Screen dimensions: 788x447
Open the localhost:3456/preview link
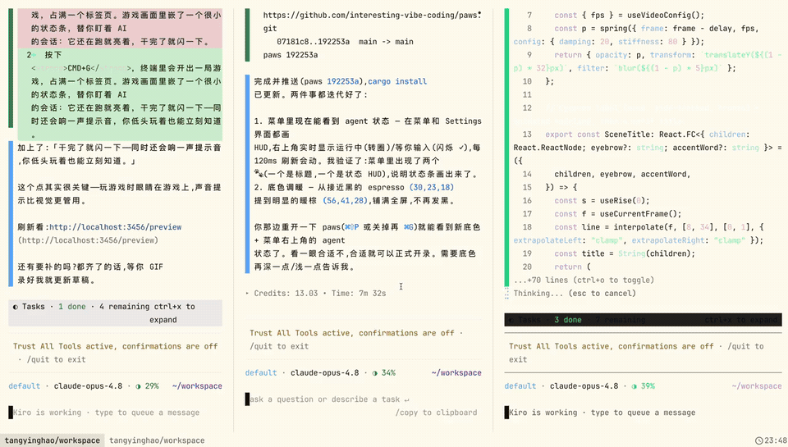115,227
